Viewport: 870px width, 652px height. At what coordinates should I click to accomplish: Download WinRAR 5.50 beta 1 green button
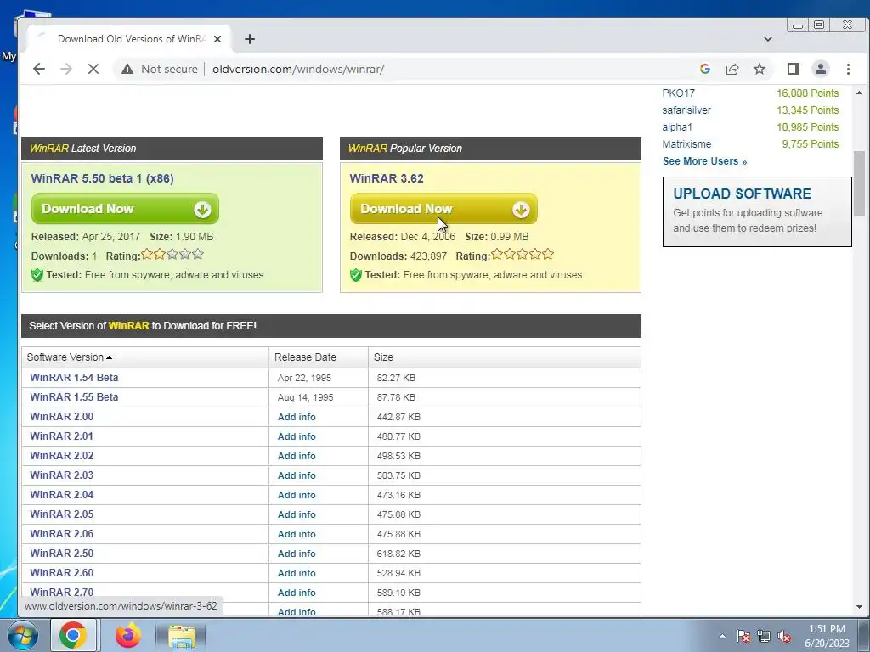(x=125, y=209)
